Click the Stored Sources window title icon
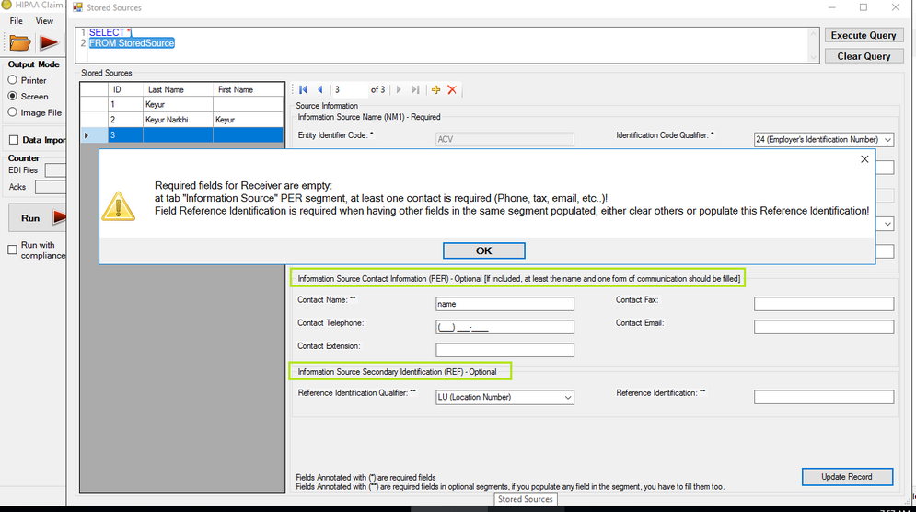Viewport: 916px width, 512px height. pyautogui.click(x=77, y=7)
